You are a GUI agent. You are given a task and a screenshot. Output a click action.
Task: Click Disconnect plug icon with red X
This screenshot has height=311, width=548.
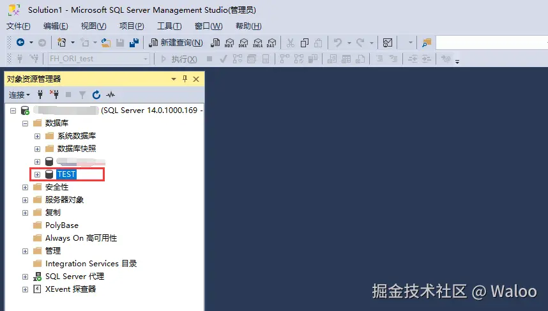coord(54,95)
